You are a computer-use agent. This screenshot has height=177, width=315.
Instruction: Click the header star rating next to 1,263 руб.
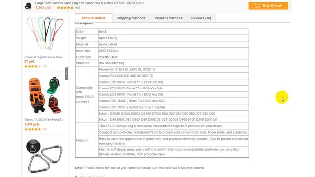point(65,8)
